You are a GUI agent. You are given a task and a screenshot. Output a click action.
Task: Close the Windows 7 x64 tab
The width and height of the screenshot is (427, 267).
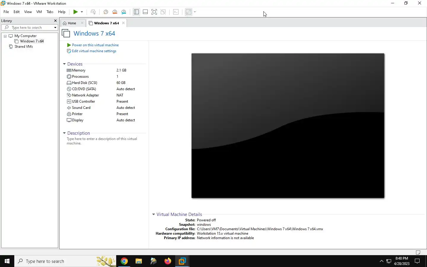[x=123, y=23]
